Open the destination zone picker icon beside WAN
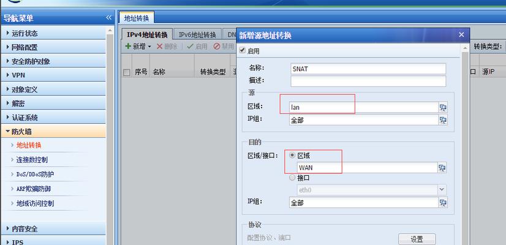This screenshot has height=245, width=506. pos(442,168)
